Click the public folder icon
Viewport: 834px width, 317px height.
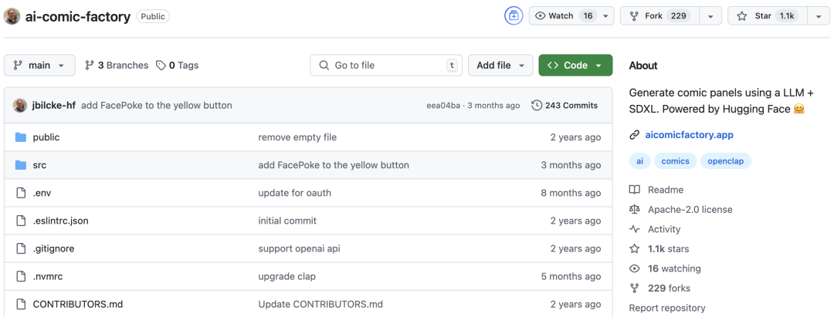(21, 137)
